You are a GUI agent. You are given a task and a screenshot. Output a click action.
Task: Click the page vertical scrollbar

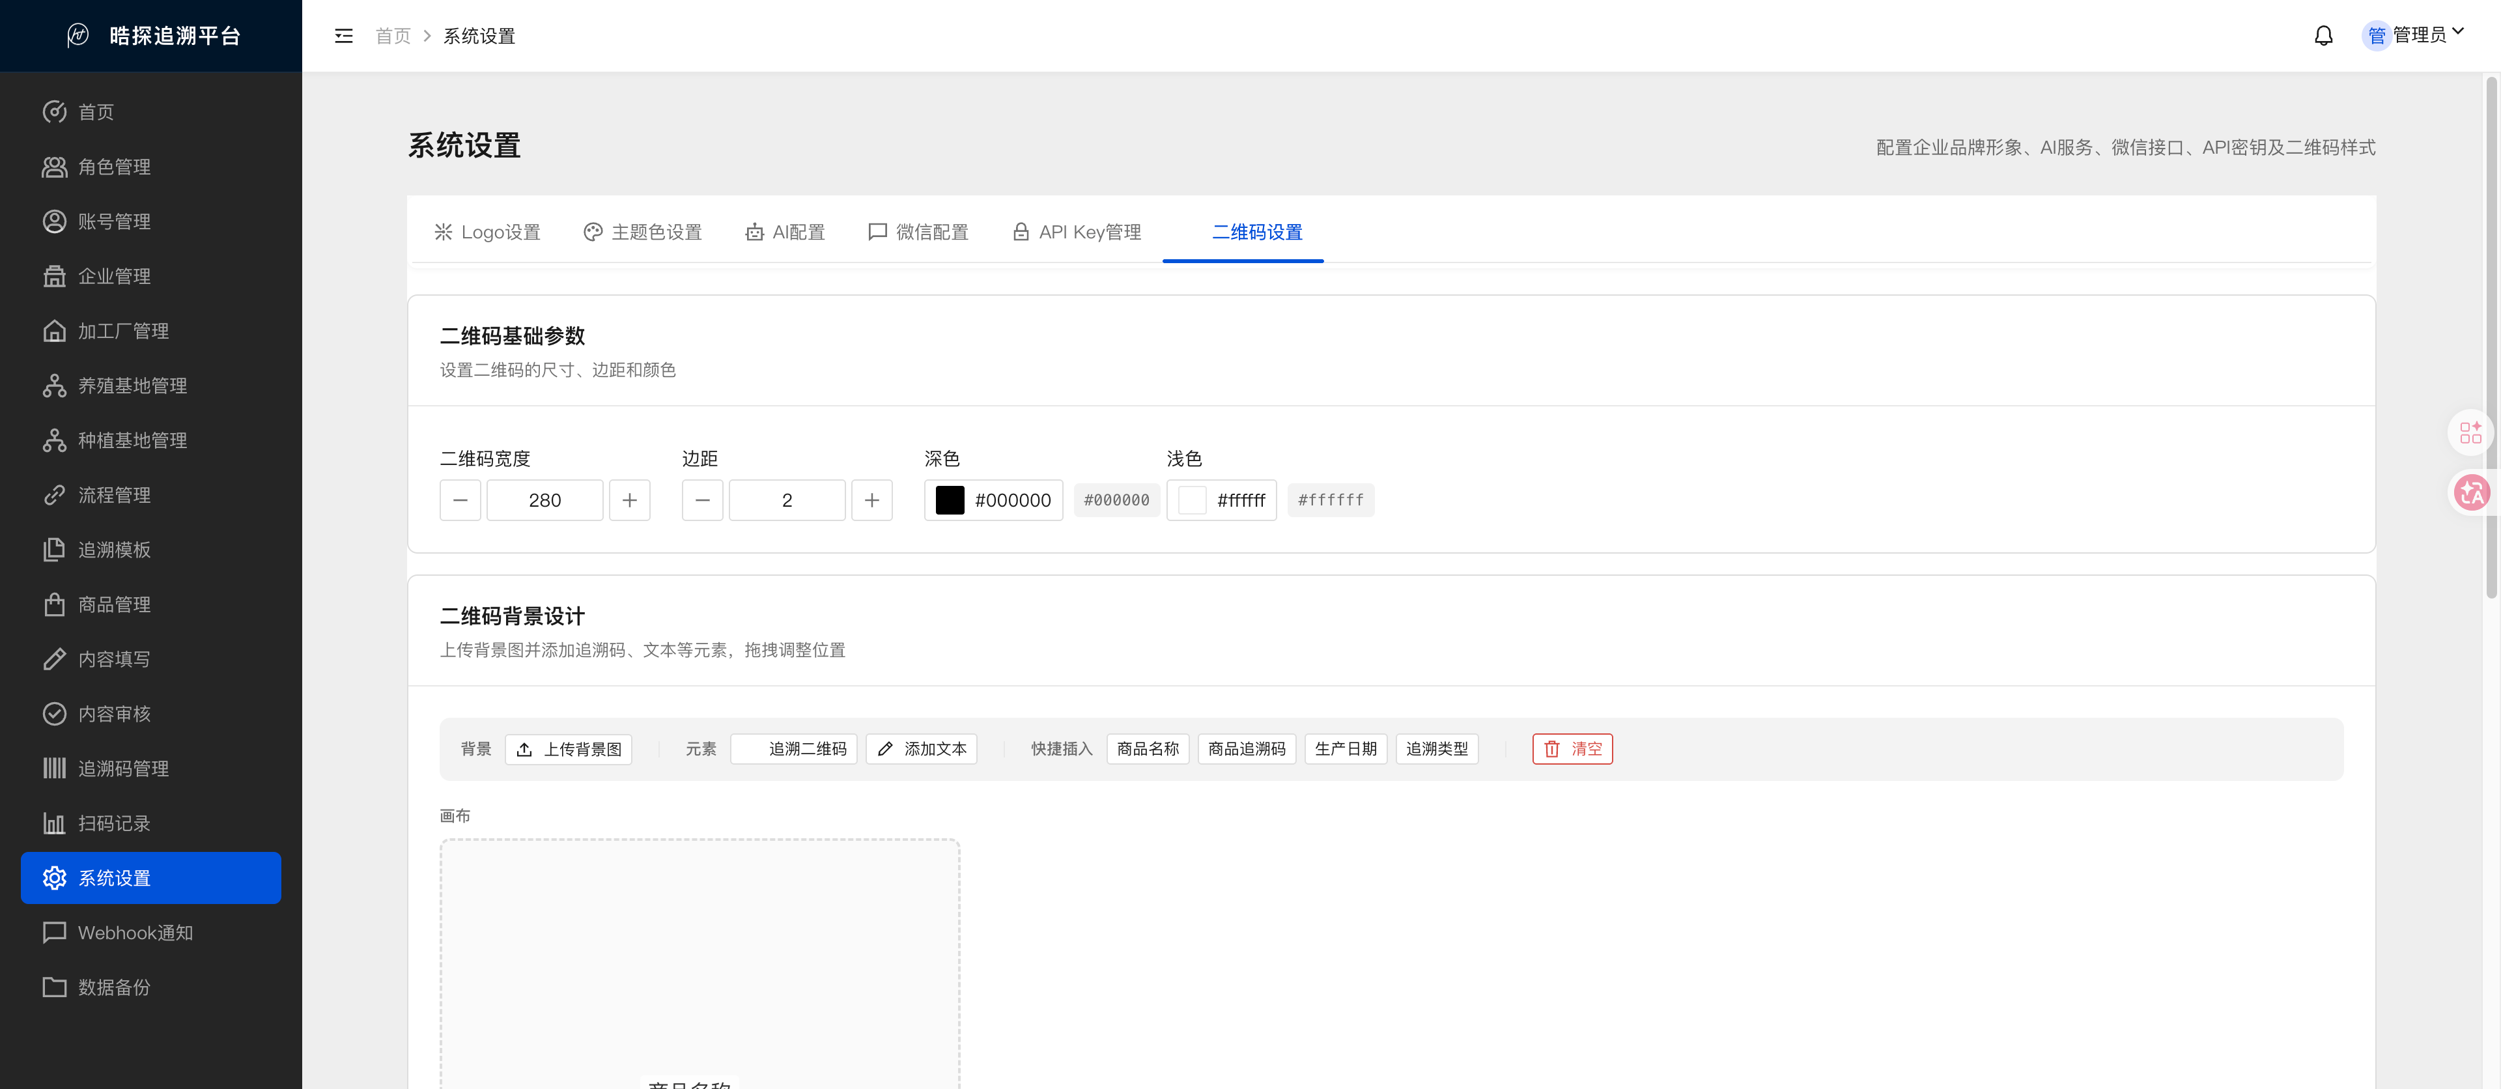(2491, 338)
